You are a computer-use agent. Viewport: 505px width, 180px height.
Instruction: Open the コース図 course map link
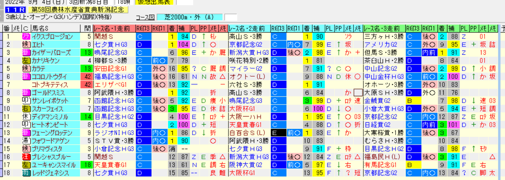145,17
